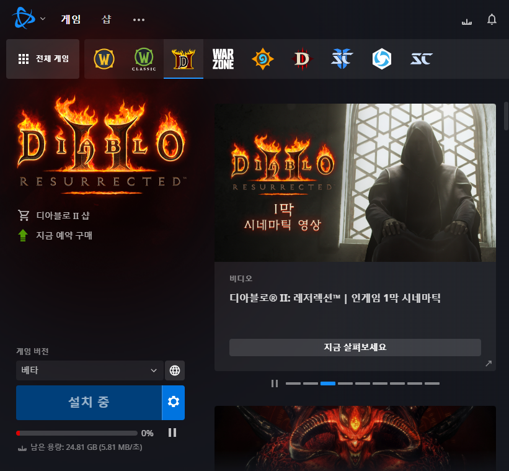Viewport: 509px width, 471px height.
Task: Select Diablo II Resurrected game tab icon
Action: [x=184, y=59]
